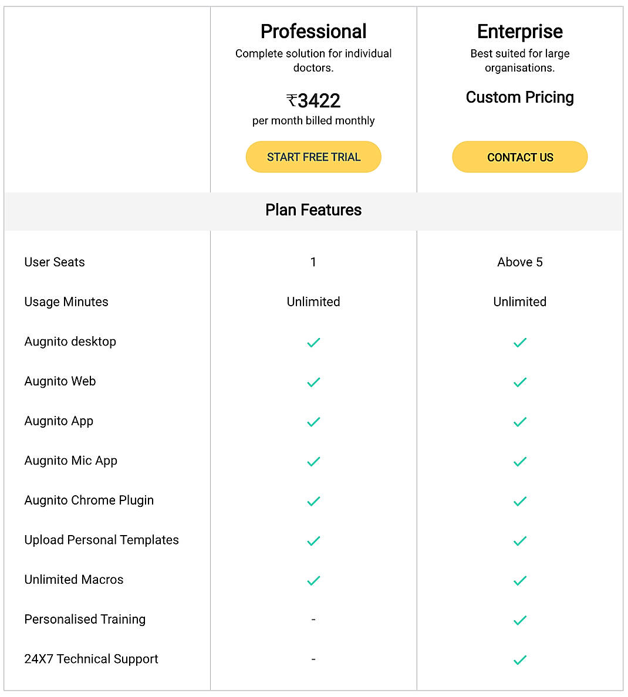Click the Professional Augnito App checkmark

coord(313,422)
